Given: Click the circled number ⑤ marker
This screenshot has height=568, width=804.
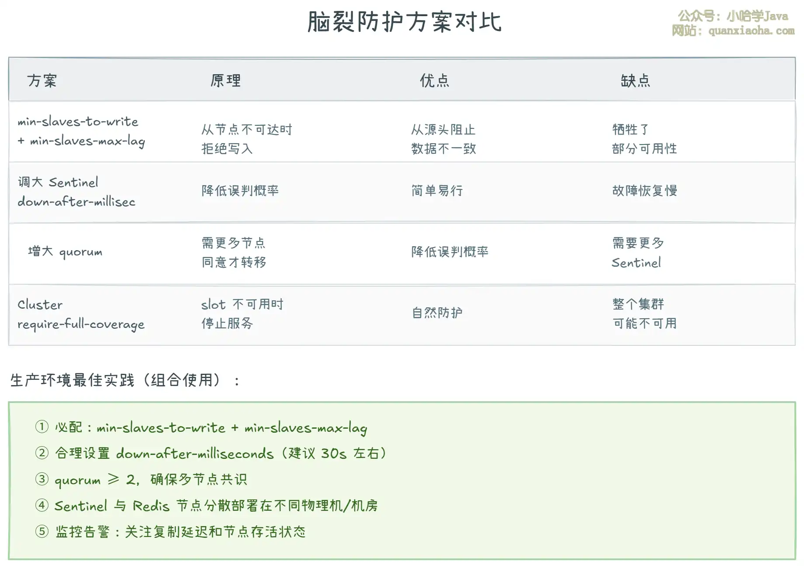Looking at the screenshot, I should pos(42,531).
